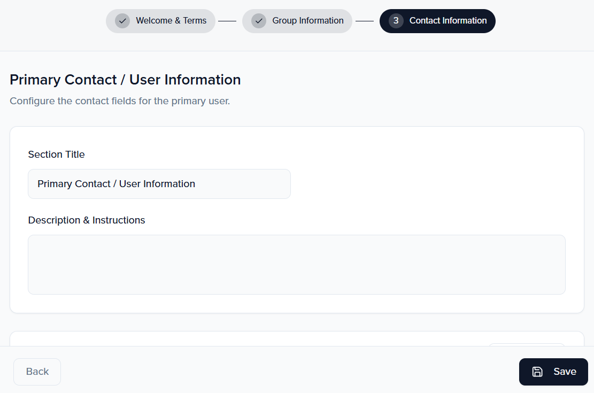Click empty space right of Section Title input

click(428, 184)
